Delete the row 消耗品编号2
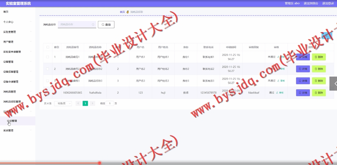 pyautogui.click(x=319, y=69)
